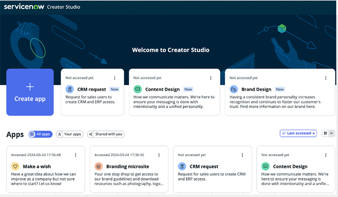Open options menu for Branding microsite card
This screenshot has height=197, width=338.
[159, 155]
